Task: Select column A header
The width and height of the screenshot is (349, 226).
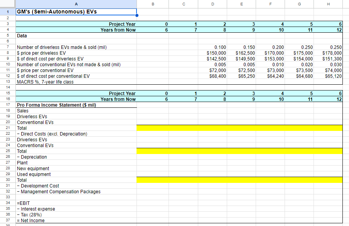Action: pyautogui.click(x=76, y=4)
